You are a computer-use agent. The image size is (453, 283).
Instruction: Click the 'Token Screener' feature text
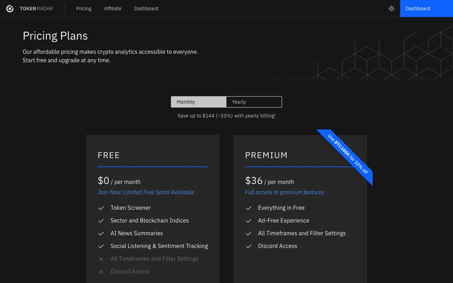tap(131, 208)
